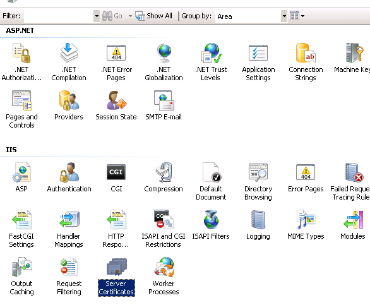Open Providers feature
Screen dimensions: 370x305
[69, 105]
